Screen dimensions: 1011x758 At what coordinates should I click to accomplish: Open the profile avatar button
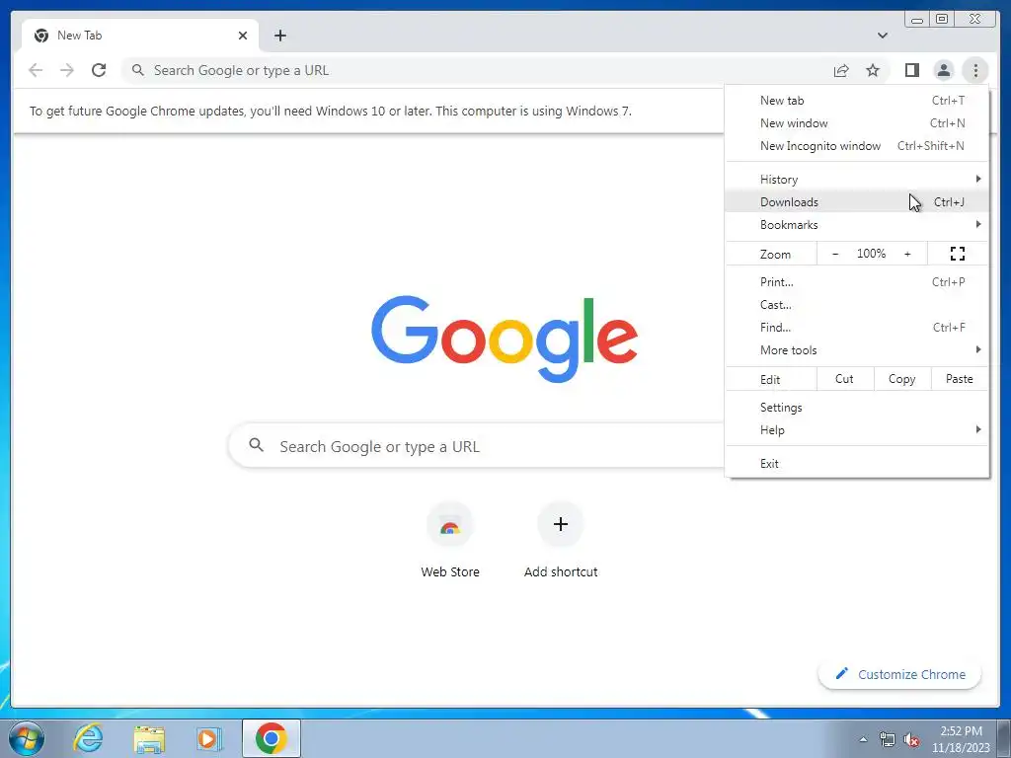point(944,70)
